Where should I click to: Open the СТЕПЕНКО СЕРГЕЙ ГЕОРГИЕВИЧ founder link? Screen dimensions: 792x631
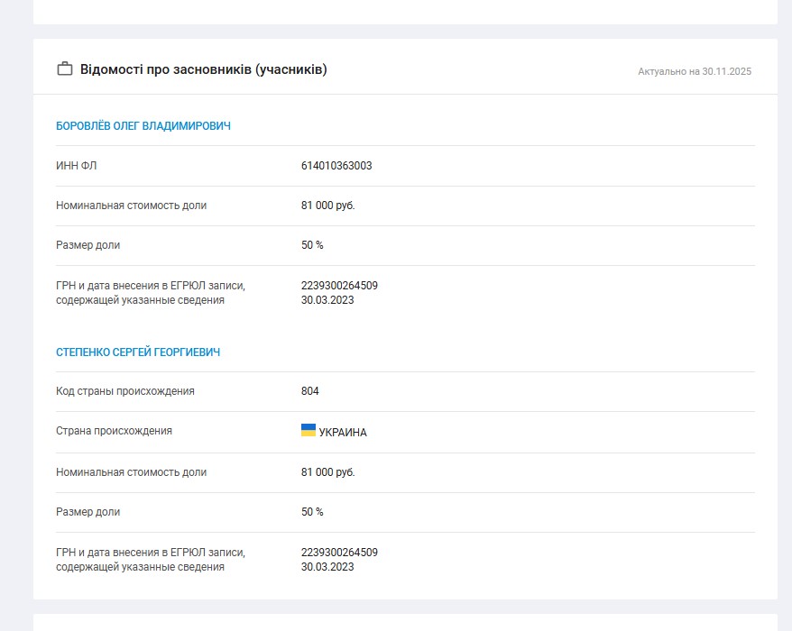coord(138,352)
